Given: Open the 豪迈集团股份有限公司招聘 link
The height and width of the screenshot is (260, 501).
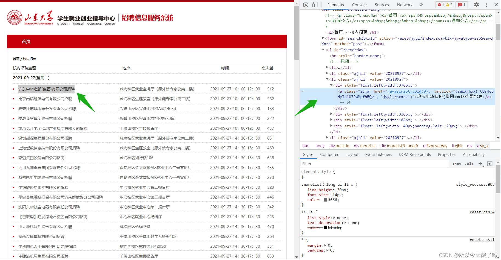Looking at the screenshot, I should tap(41, 158).
